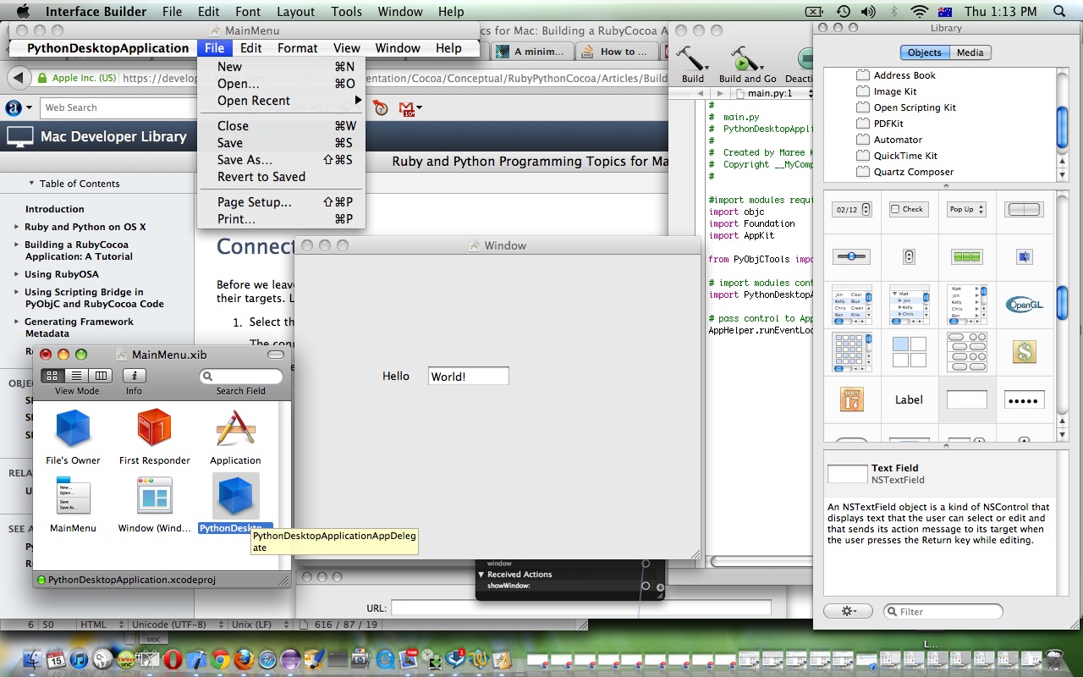Pick the Label object in Library
Image resolution: width=1083 pixels, height=677 pixels.
909,399
